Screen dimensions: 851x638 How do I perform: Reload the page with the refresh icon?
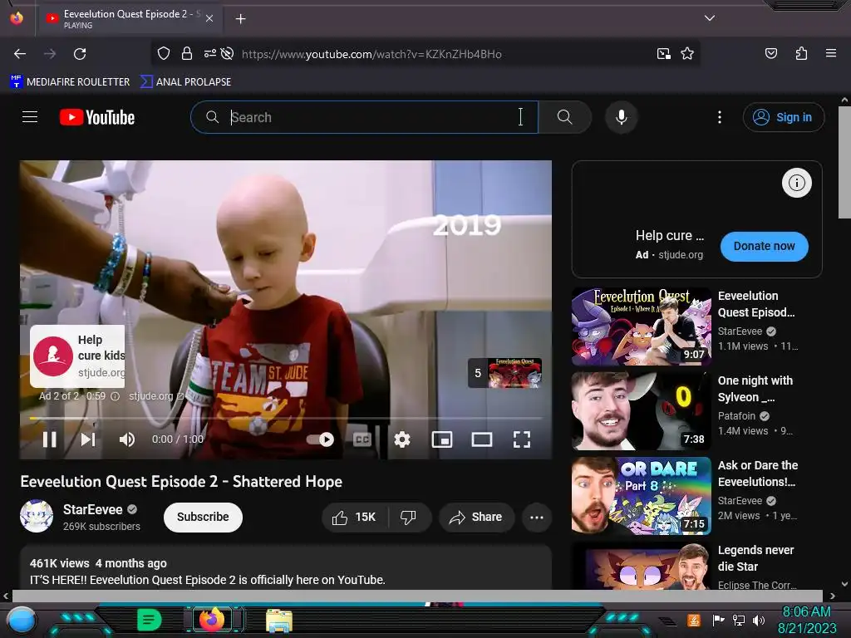pos(80,54)
